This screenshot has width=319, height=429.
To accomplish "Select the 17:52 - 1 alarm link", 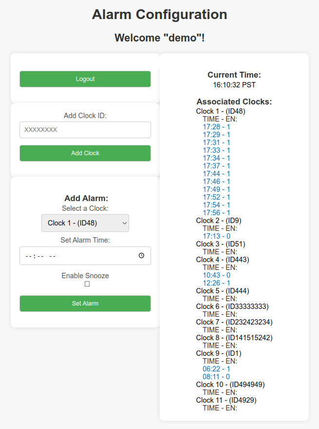I will (x=216, y=197).
